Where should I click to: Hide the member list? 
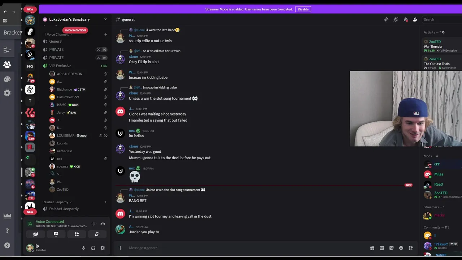coord(415,19)
